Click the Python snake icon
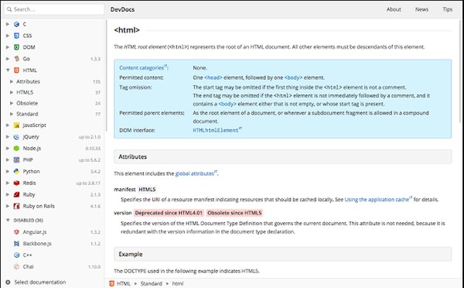The image size is (464, 288). [16, 172]
